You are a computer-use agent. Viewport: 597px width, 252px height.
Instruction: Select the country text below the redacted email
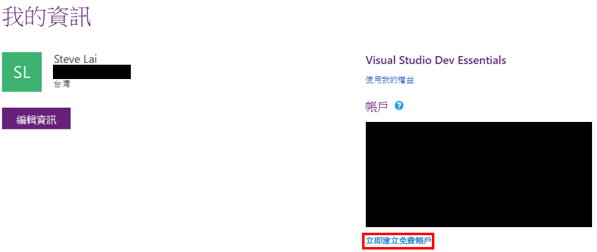click(62, 84)
